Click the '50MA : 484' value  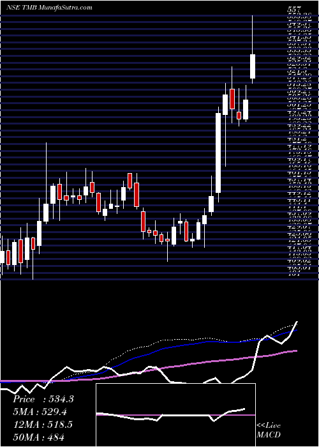[38, 437]
